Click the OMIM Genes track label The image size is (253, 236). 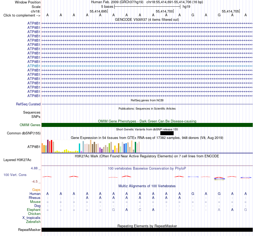pyautogui.click(x=30, y=125)
